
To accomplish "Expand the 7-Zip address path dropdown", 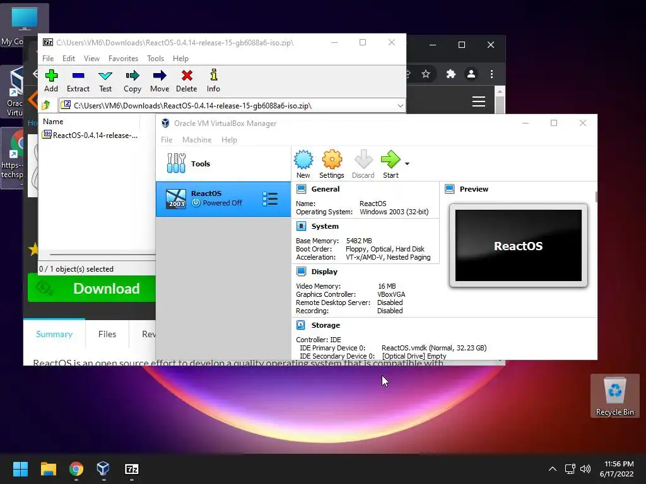I will [x=400, y=106].
